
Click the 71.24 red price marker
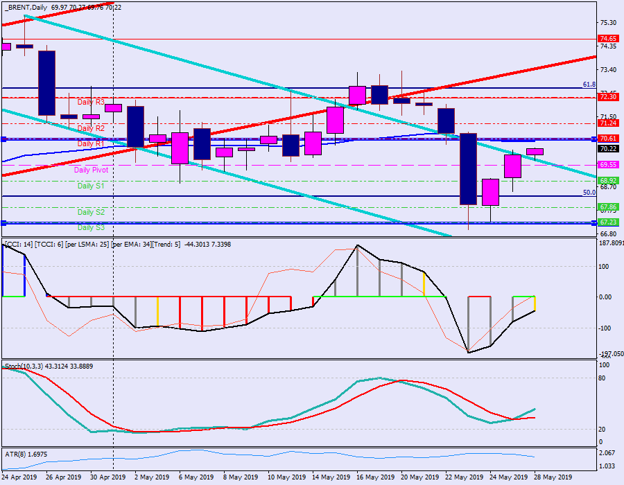[608, 123]
